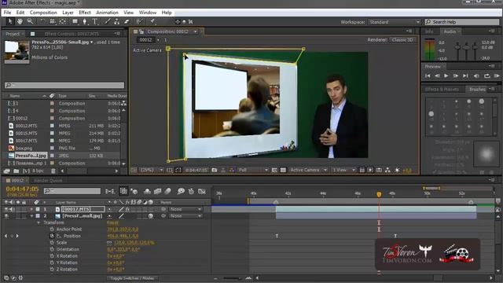Select the Clone Stamp tool
The width and height of the screenshot is (503, 283).
(x=117, y=21)
